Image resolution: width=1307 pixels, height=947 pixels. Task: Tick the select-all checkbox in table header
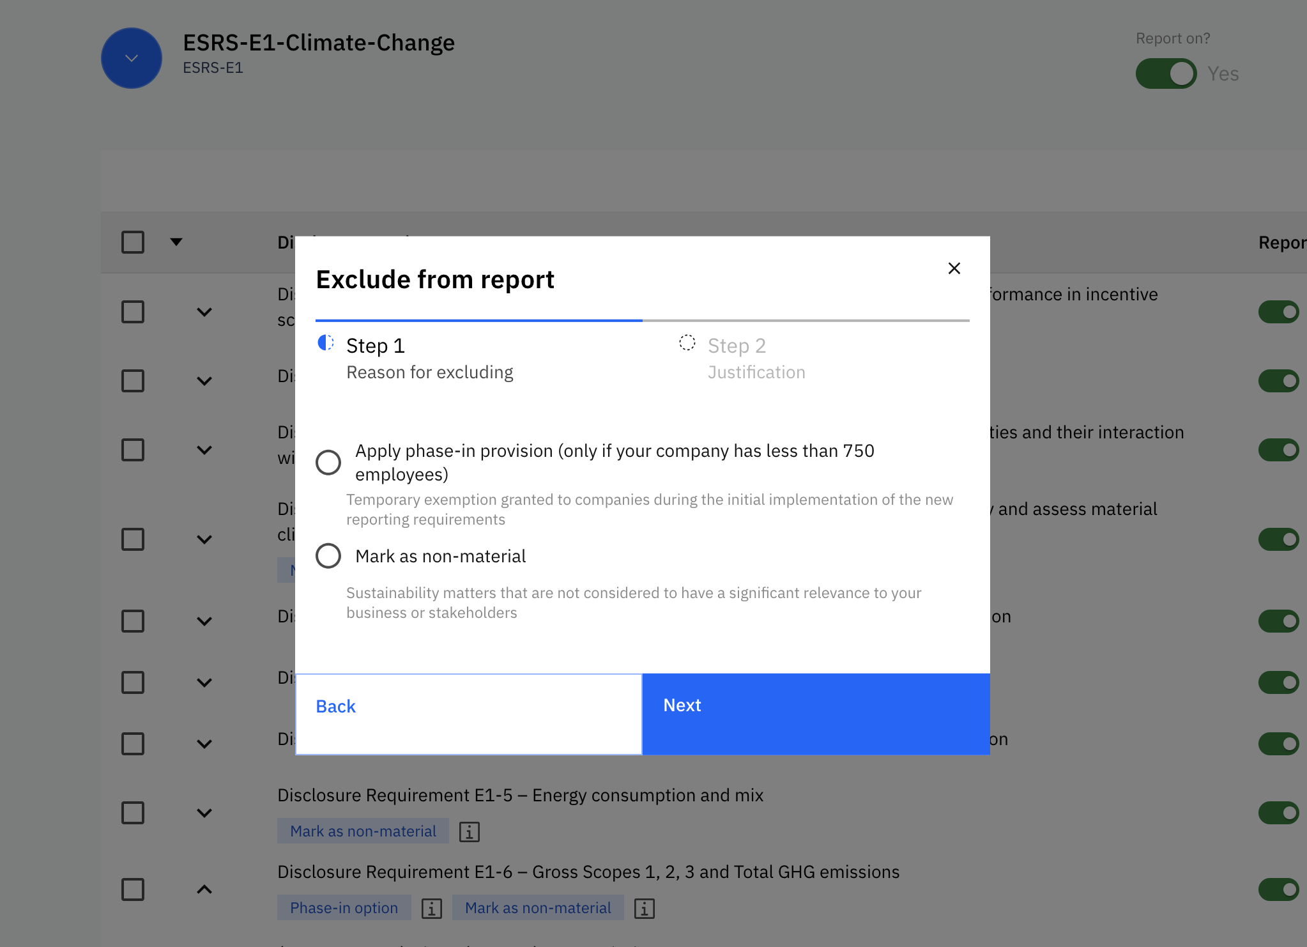pos(133,242)
